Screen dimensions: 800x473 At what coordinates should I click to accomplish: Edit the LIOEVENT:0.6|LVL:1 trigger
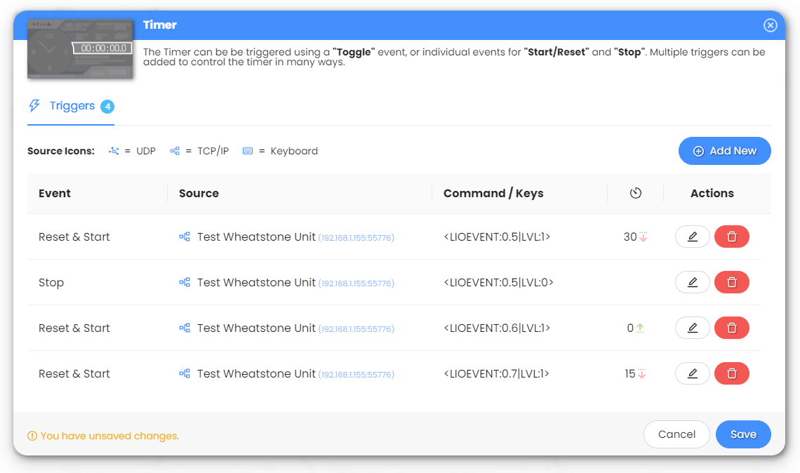(x=692, y=328)
